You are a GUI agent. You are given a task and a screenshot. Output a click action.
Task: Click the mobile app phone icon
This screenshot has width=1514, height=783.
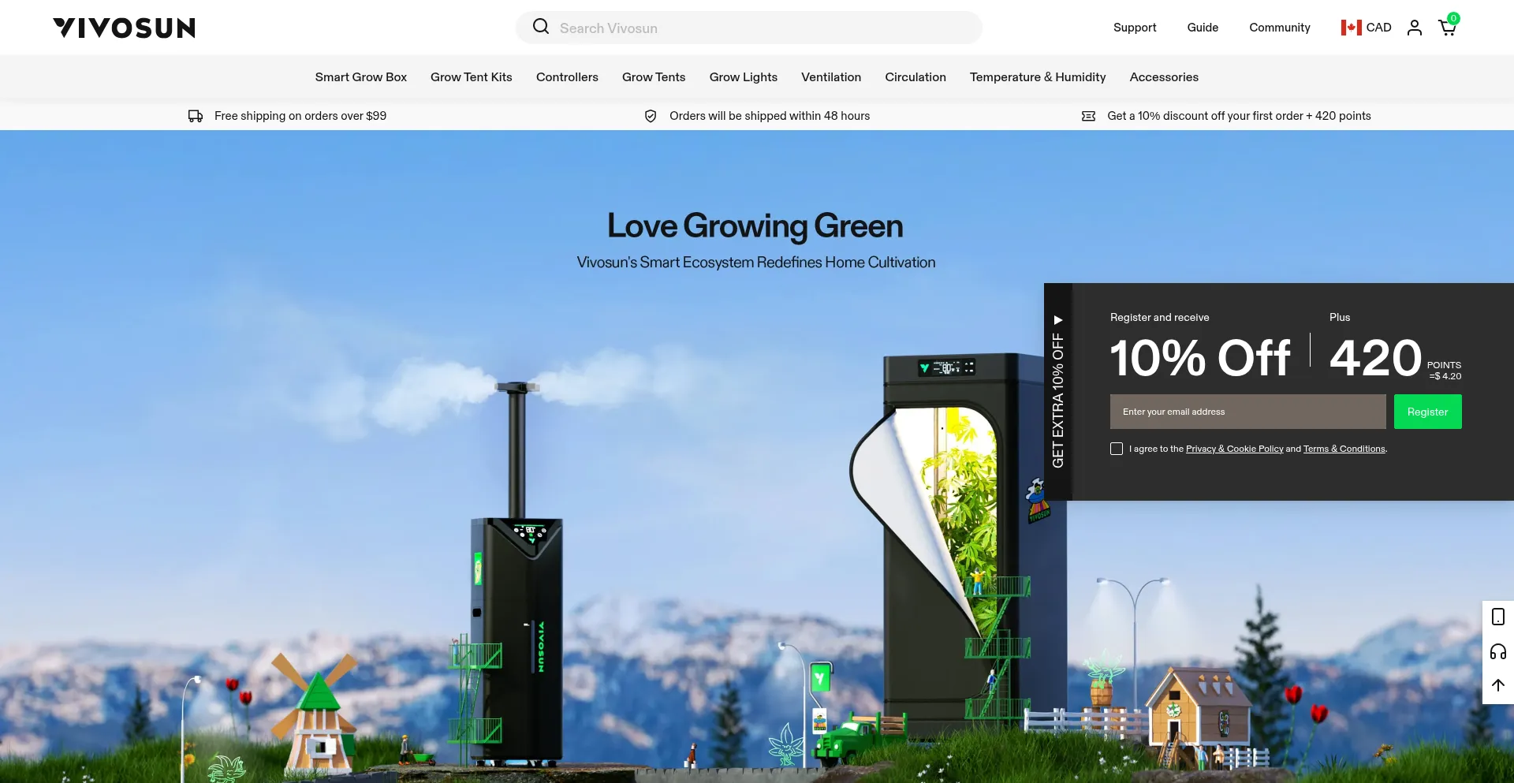pos(1497,617)
